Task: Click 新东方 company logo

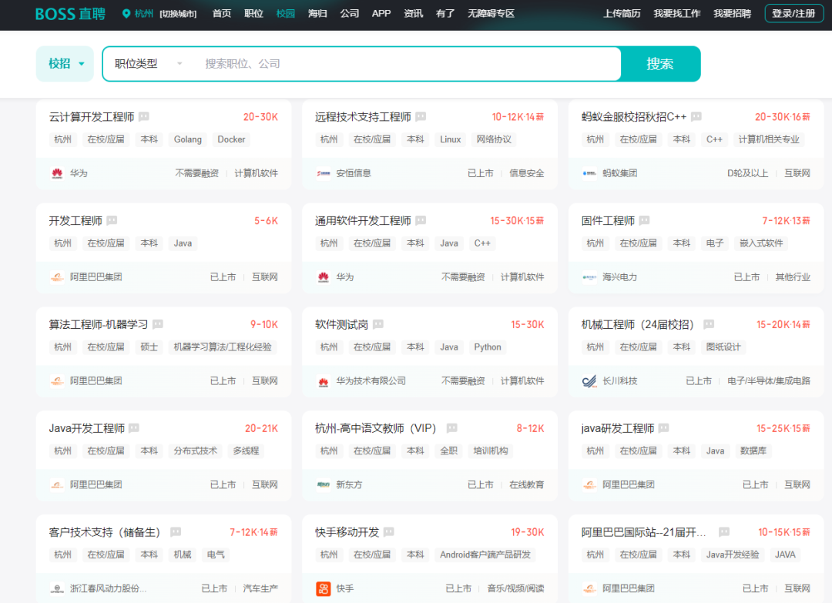Action: tap(323, 484)
